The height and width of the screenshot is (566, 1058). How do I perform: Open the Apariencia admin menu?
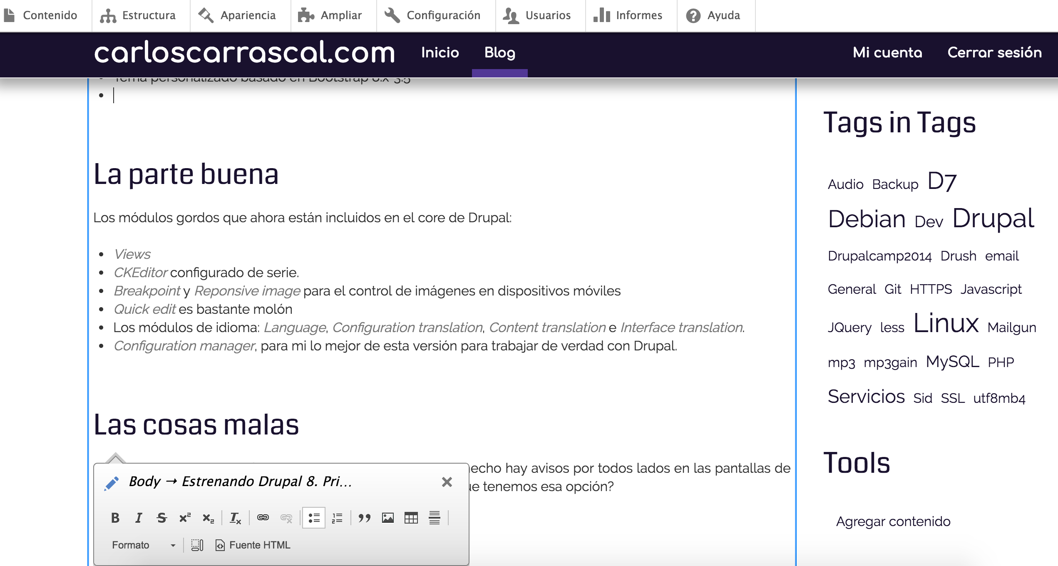pos(237,15)
